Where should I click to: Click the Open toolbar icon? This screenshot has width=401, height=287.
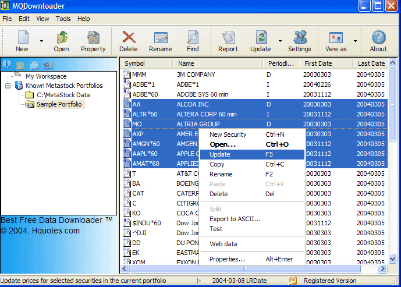pos(62,38)
